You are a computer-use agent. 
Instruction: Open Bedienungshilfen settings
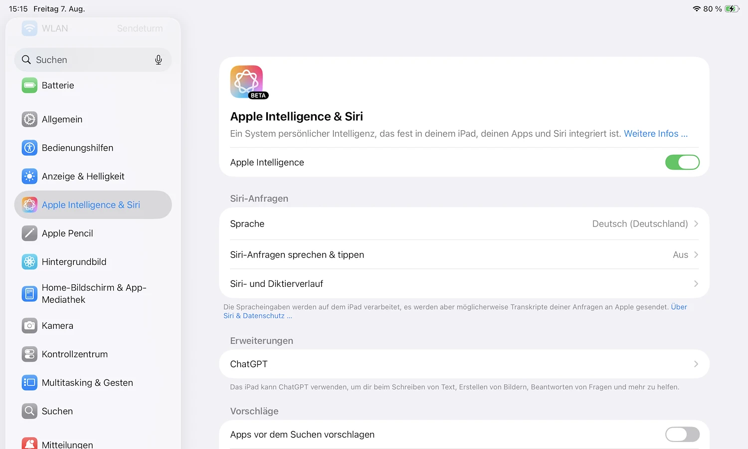point(93,148)
